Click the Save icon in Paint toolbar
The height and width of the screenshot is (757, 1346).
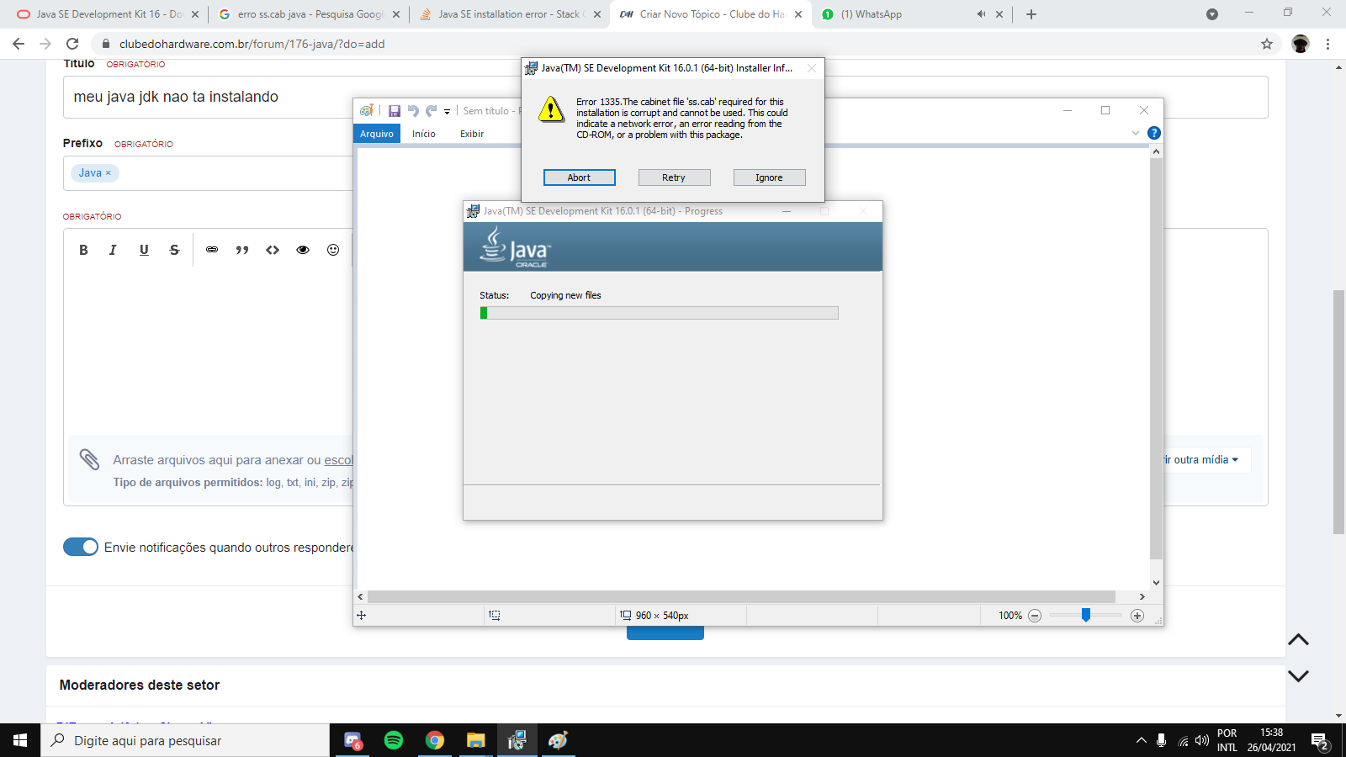coord(395,111)
